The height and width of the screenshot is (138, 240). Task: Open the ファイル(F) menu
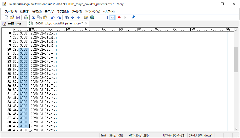[x=11, y=11]
